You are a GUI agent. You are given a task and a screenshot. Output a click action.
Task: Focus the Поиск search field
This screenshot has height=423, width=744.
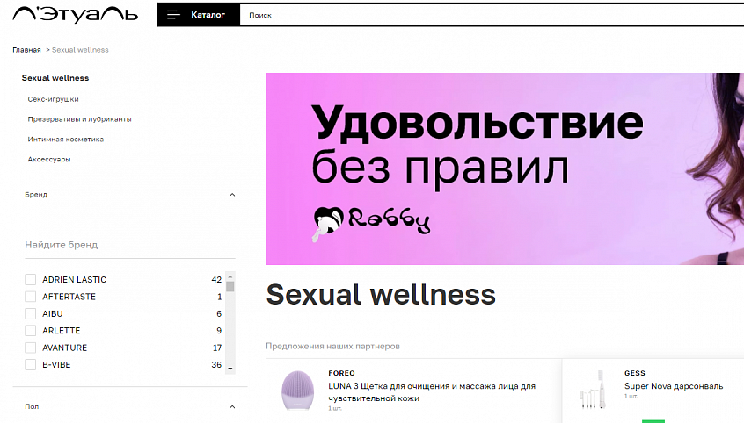(492, 15)
